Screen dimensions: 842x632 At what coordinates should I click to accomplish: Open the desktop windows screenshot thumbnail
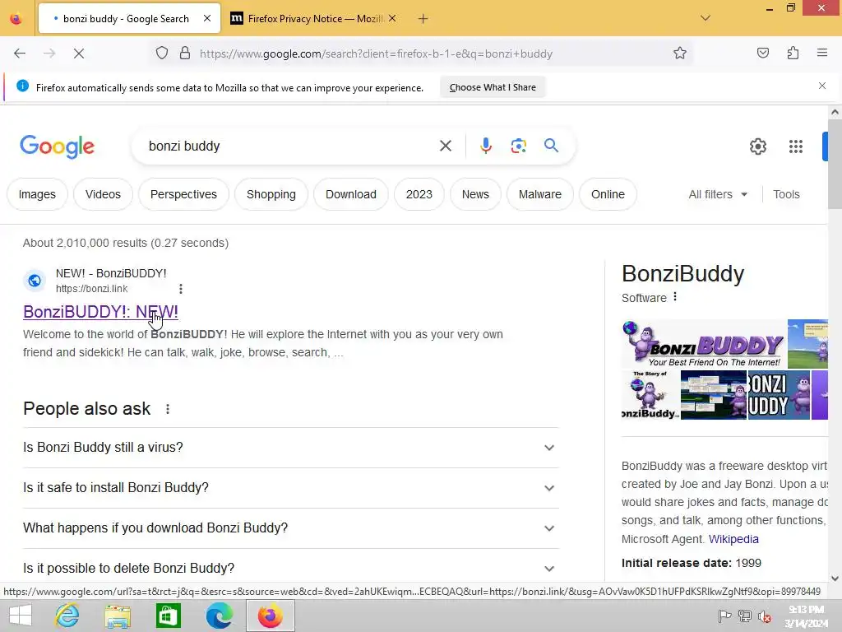coord(714,396)
